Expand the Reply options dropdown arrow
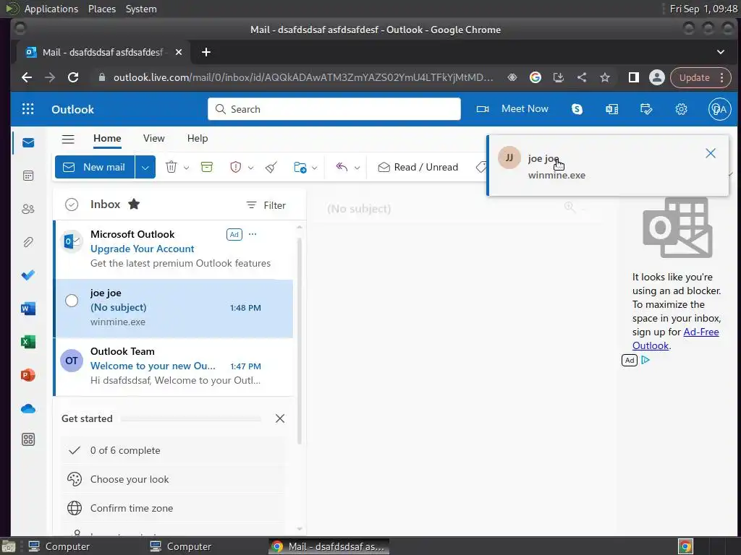The height and width of the screenshot is (555, 741). (357, 168)
